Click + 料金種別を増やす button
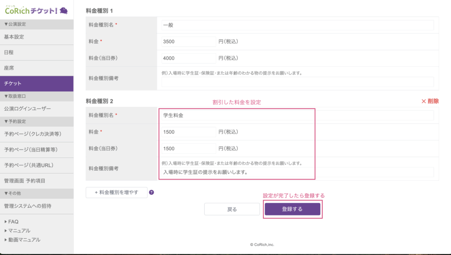The image size is (451, 255). (116, 192)
